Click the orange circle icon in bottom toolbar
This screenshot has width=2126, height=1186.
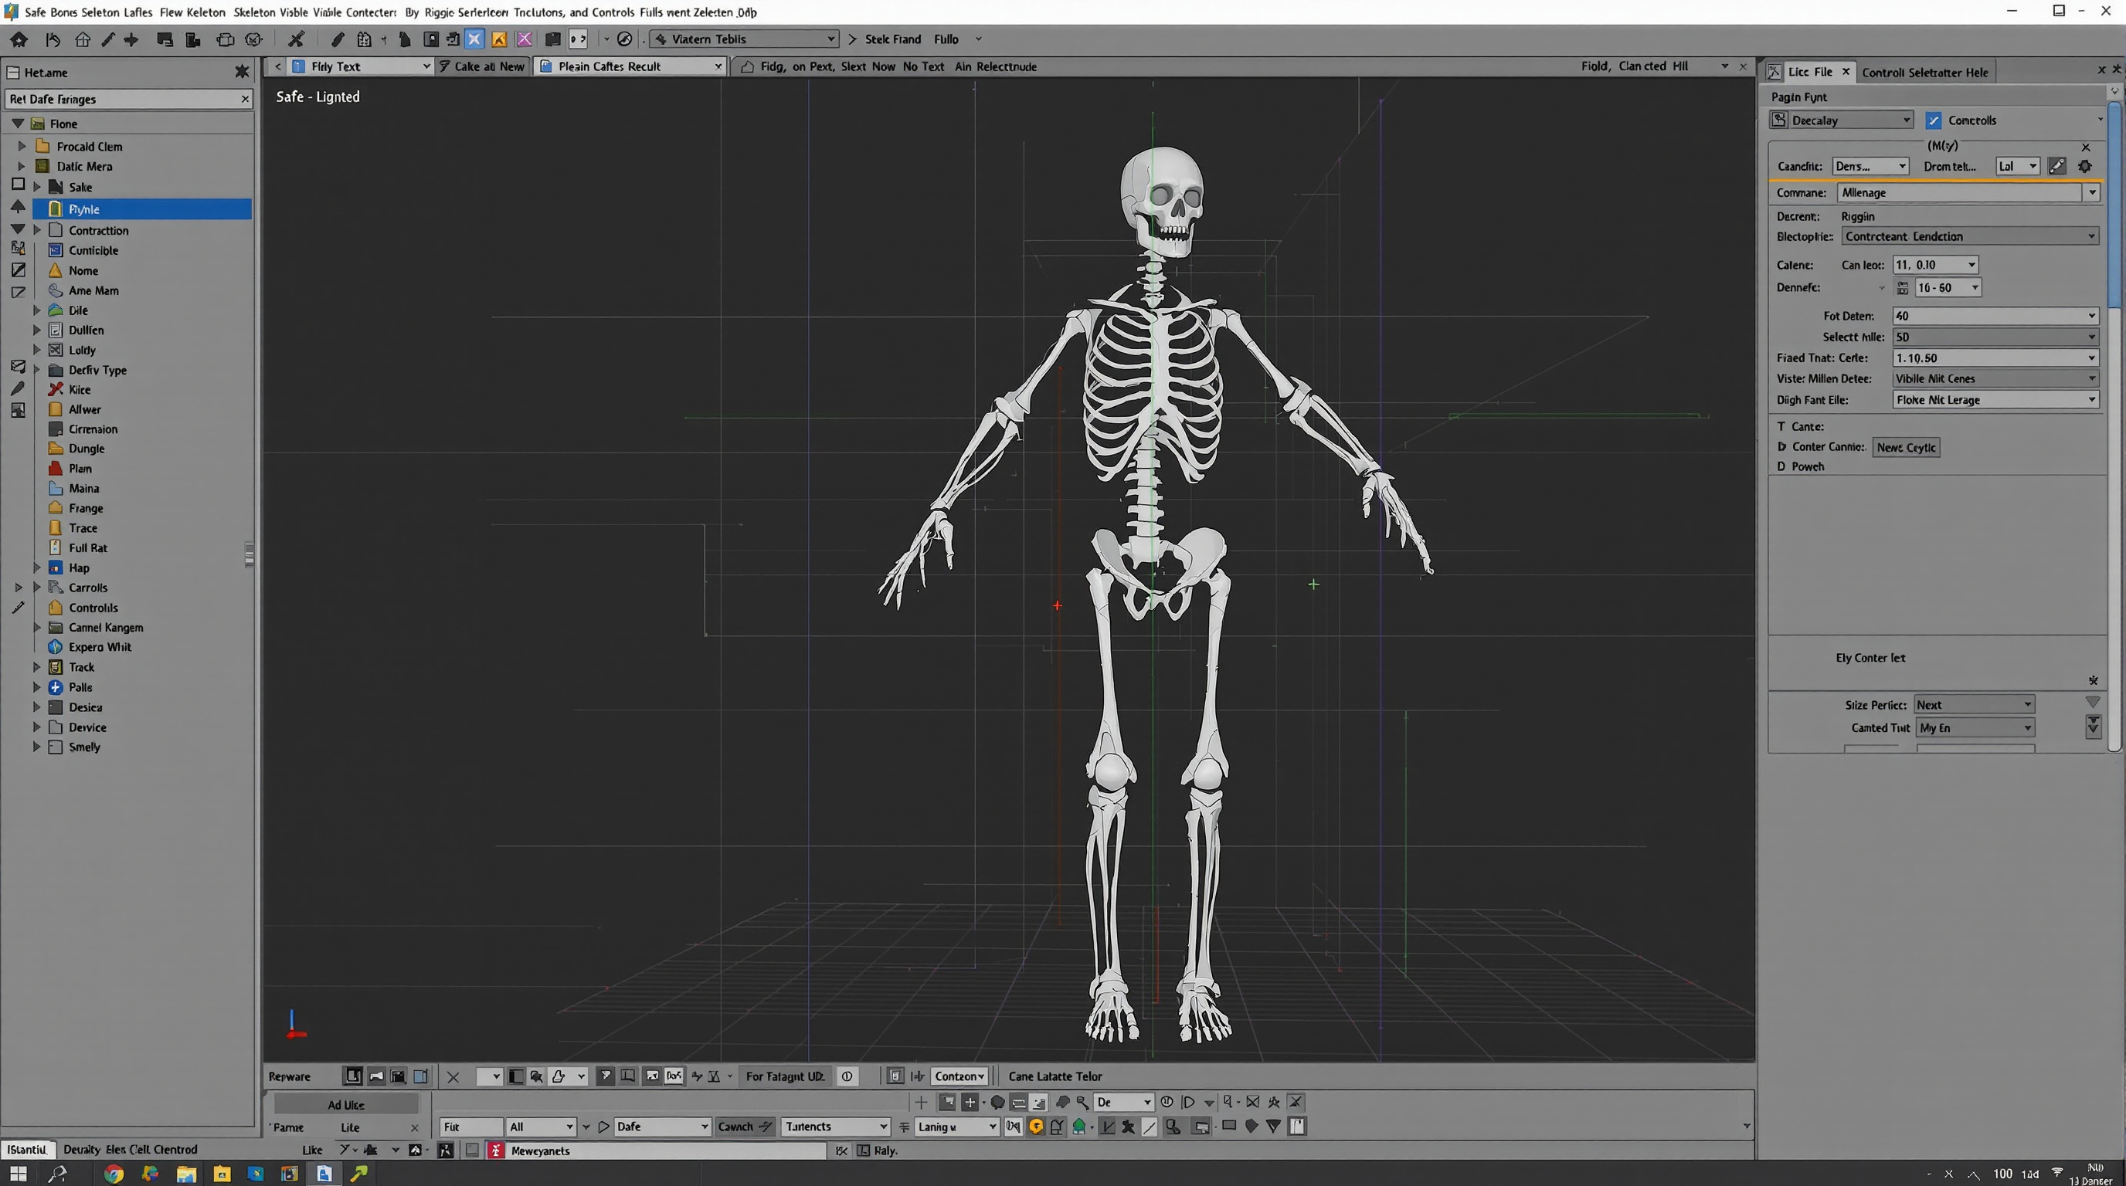[1035, 1127]
